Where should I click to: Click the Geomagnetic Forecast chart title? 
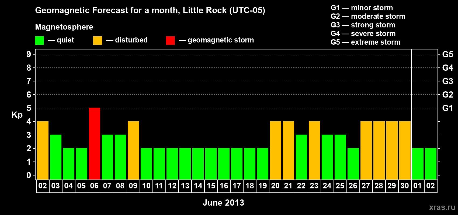150,10
